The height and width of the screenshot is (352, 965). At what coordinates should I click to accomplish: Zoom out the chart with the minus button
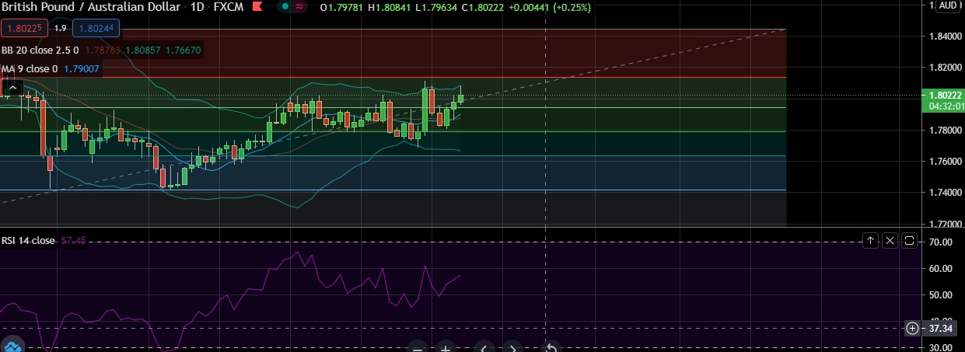pos(418,347)
